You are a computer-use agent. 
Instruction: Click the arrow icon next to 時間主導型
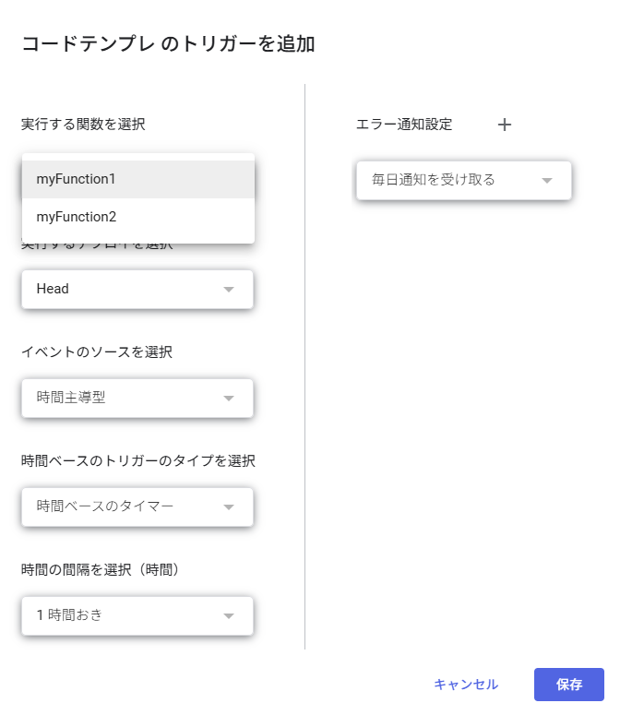(230, 399)
